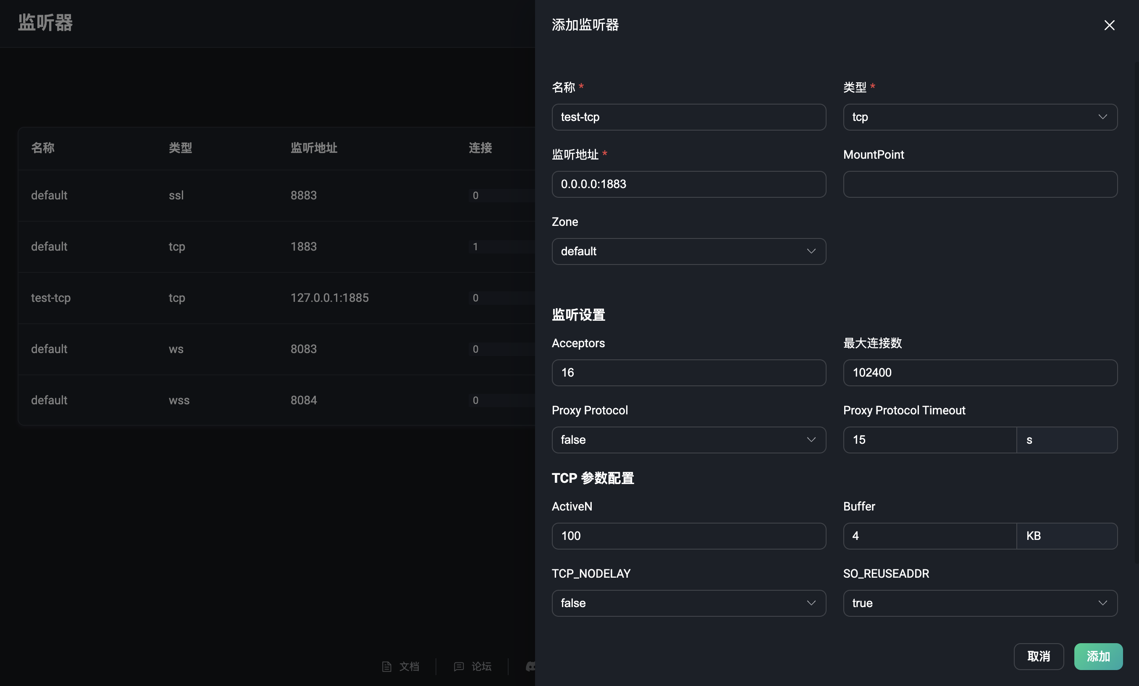Open the 类型 dropdown showing tcp
The height and width of the screenshot is (686, 1139).
tap(979, 117)
